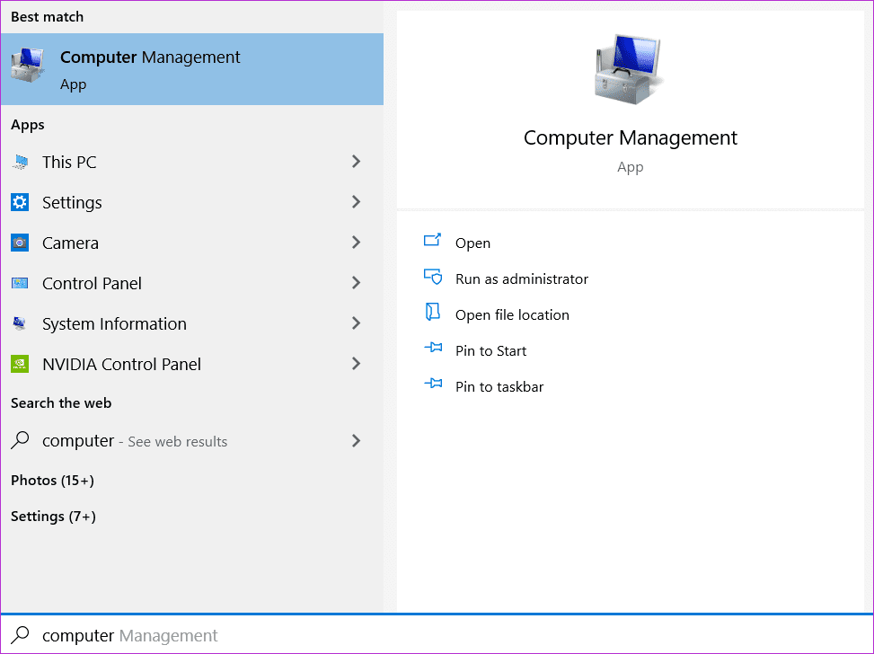
Task: Click the This PC app icon
Action: (x=20, y=163)
